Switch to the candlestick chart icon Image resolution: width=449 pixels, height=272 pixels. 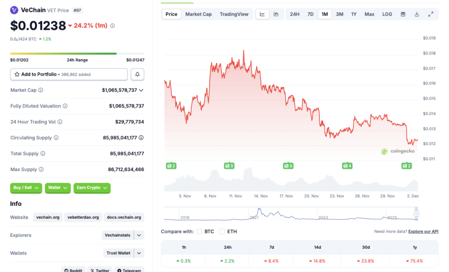276,14
